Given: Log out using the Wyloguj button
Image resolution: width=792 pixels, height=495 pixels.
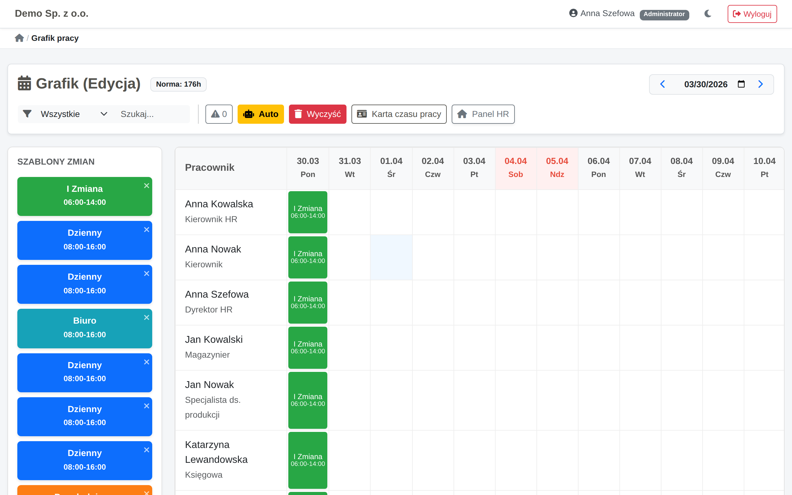Looking at the screenshot, I should click(752, 14).
